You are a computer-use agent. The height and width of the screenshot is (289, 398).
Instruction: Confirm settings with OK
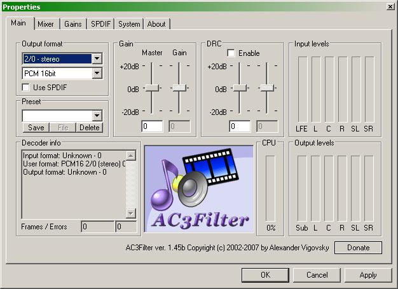[x=265, y=275]
